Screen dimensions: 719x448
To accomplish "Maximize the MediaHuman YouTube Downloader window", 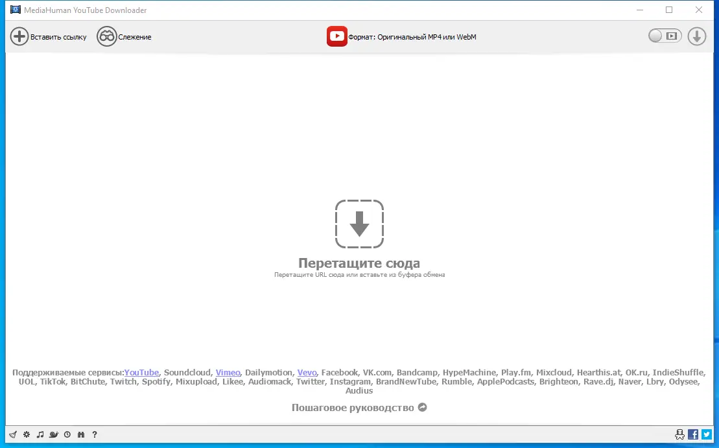I will (x=669, y=10).
